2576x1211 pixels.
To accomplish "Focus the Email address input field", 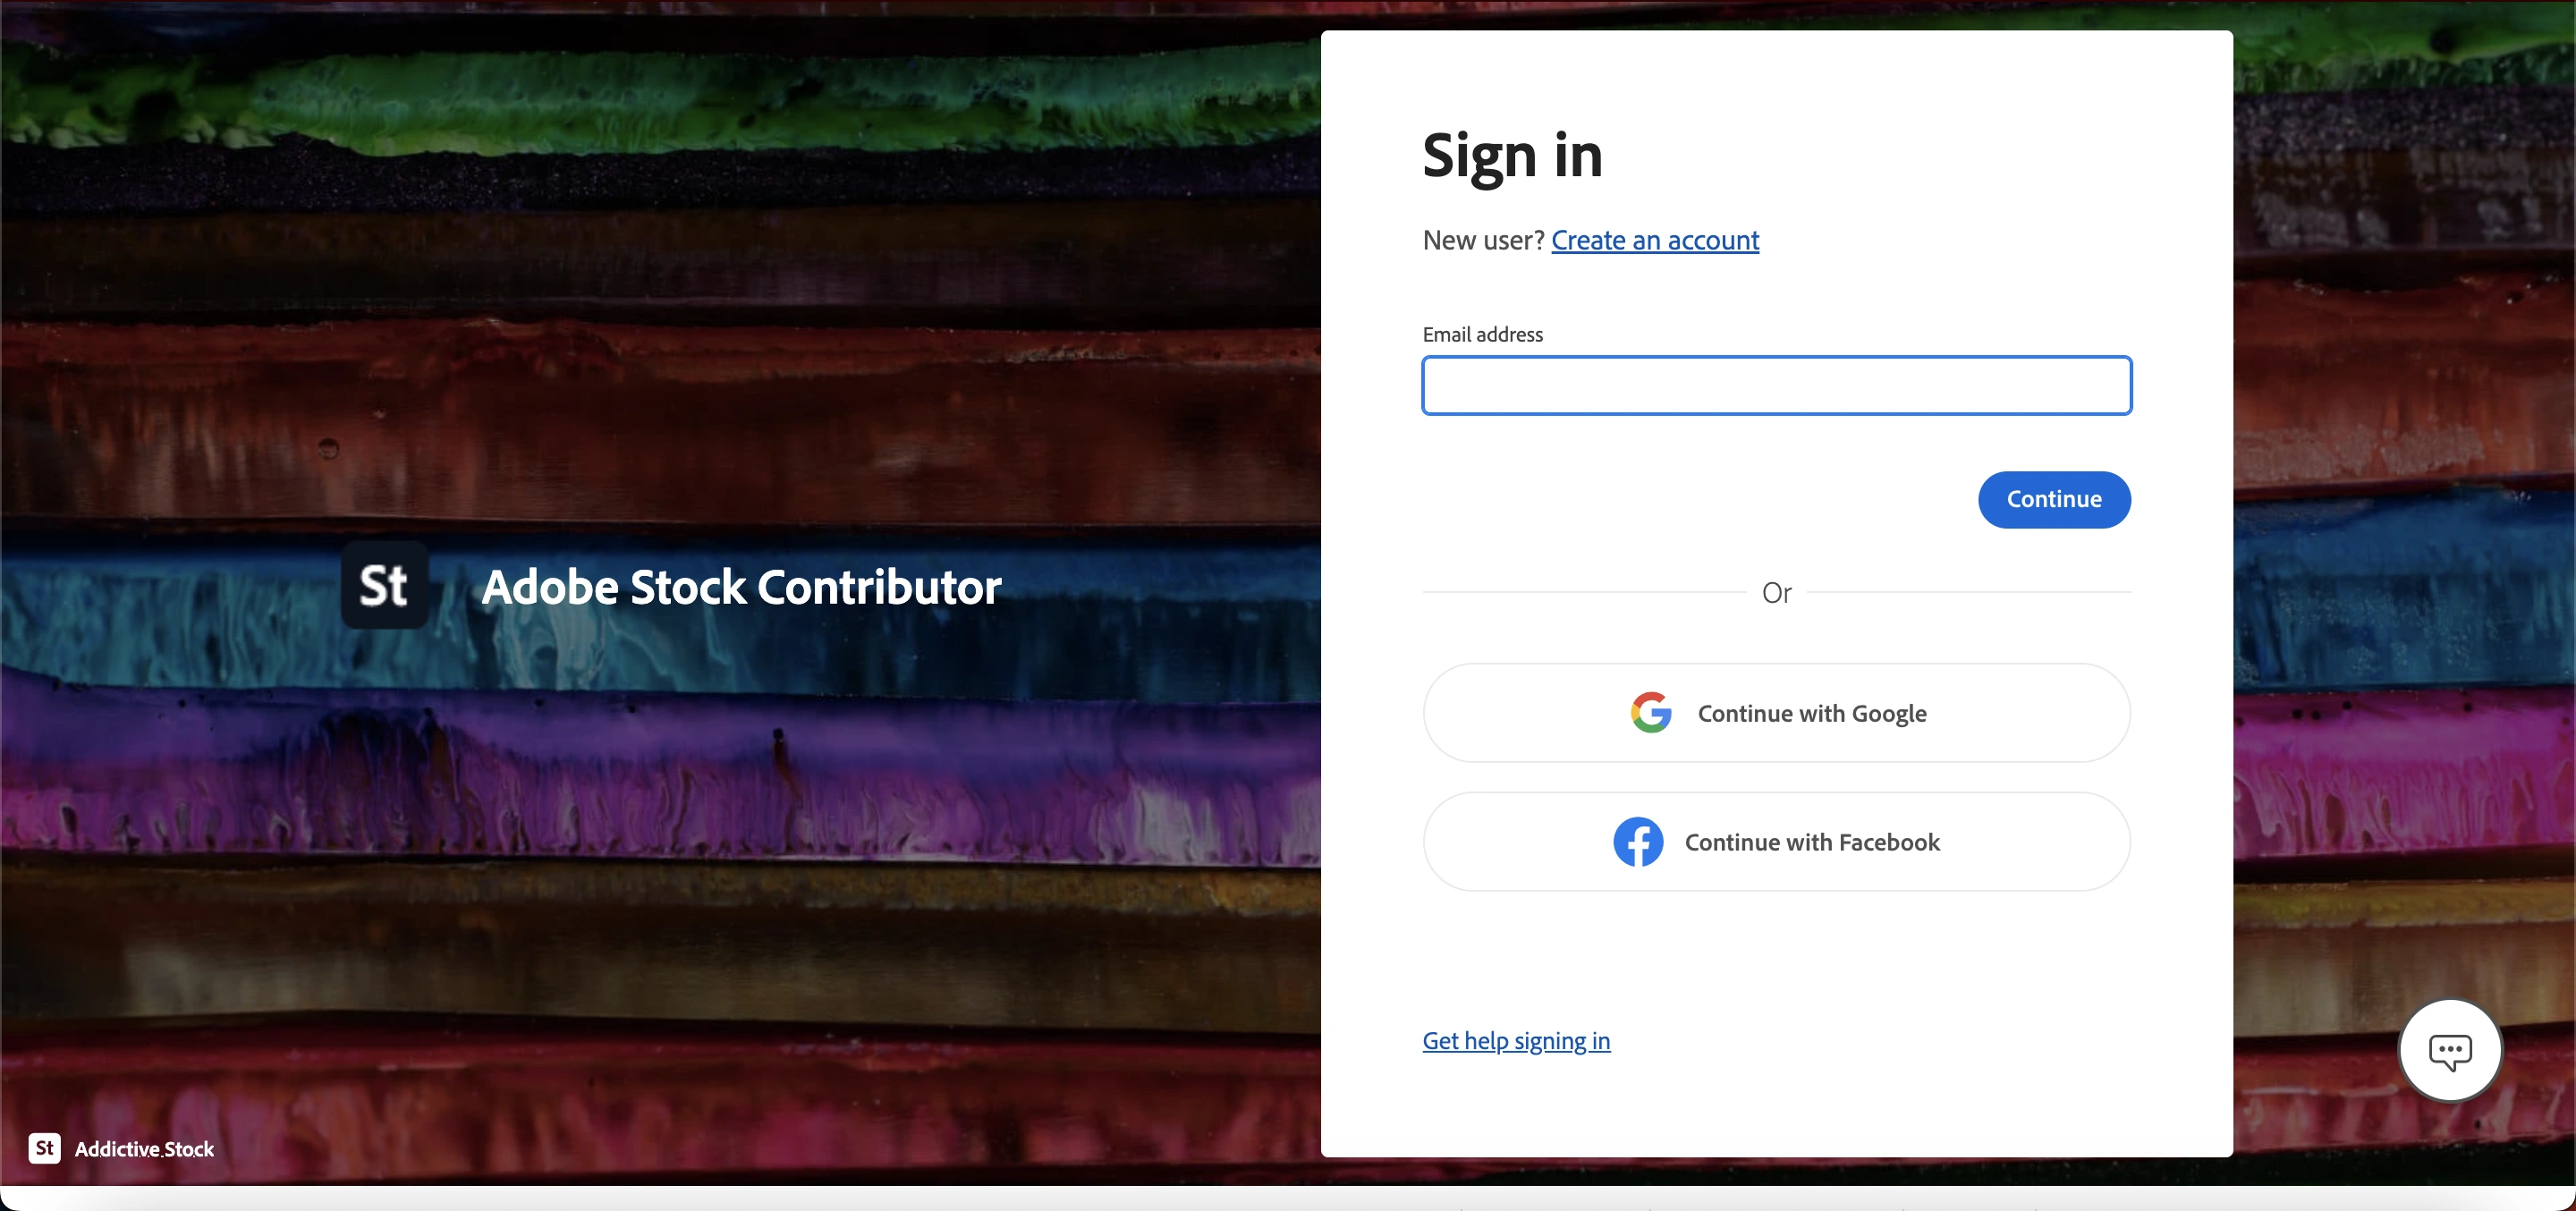I will [1776, 385].
